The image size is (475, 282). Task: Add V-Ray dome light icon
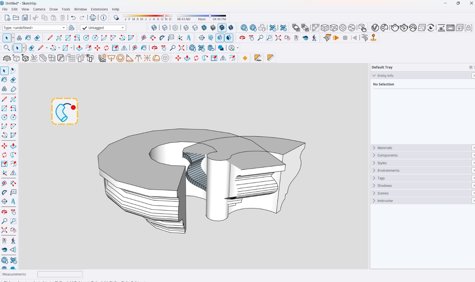pyautogui.click(x=156, y=58)
